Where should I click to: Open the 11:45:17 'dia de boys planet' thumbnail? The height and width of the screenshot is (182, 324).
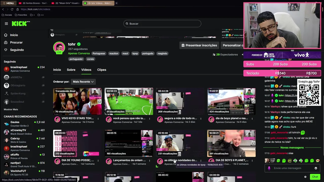(231, 101)
